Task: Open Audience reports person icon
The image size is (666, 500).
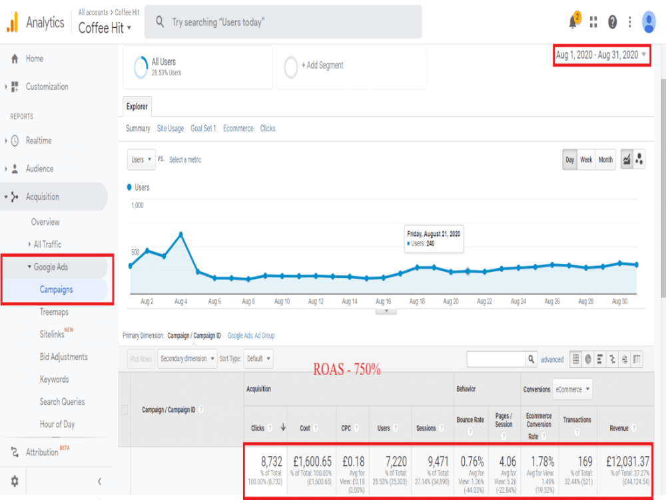Action: click(15, 169)
